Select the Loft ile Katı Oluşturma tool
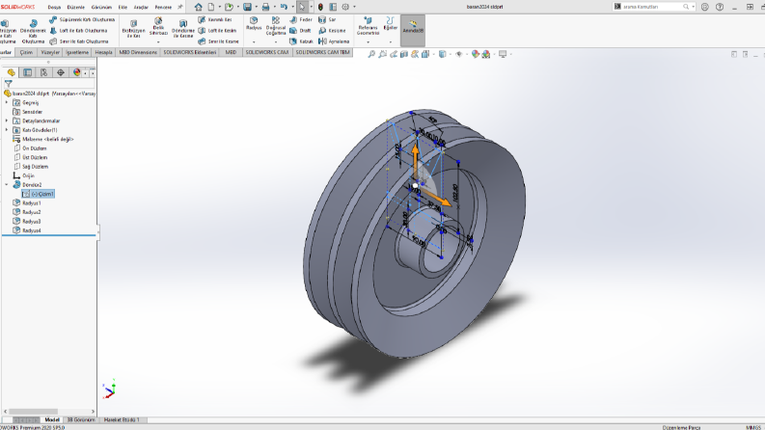The image size is (765, 430). [78, 30]
